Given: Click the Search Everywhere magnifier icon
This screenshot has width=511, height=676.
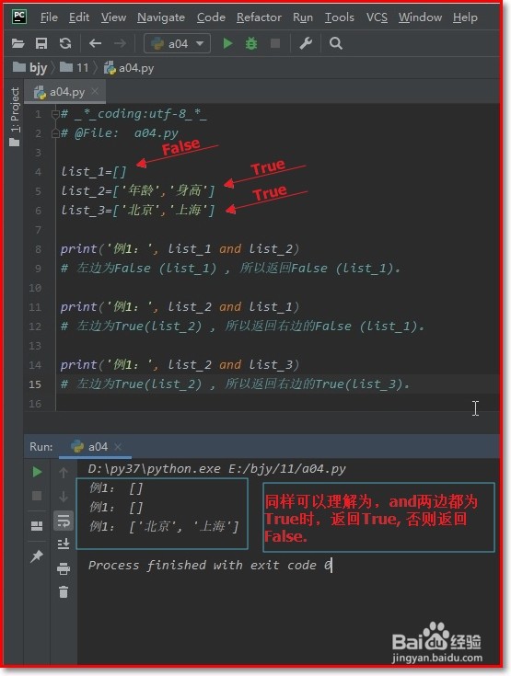Looking at the screenshot, I should pos(336,43).
